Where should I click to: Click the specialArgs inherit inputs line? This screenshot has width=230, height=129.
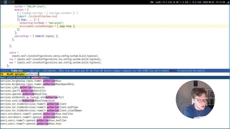(36, 36)
